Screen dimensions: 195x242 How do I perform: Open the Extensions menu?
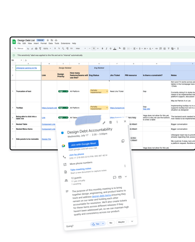tap(66, 43)
